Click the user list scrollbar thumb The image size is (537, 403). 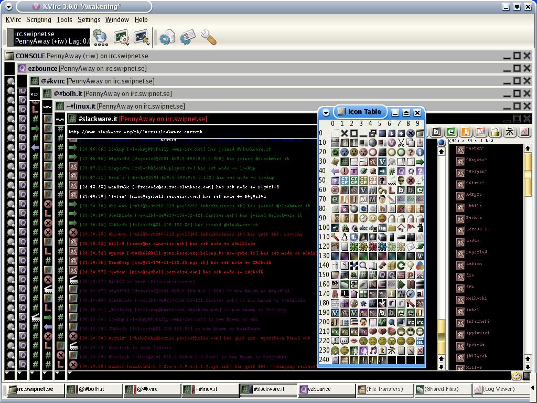tap(528, 174)
